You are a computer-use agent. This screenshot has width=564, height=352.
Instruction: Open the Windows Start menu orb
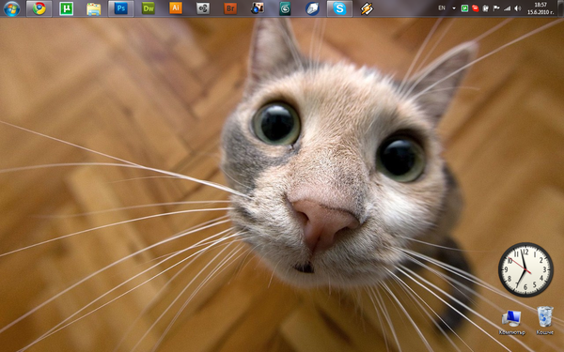click(x=11, y=8)
